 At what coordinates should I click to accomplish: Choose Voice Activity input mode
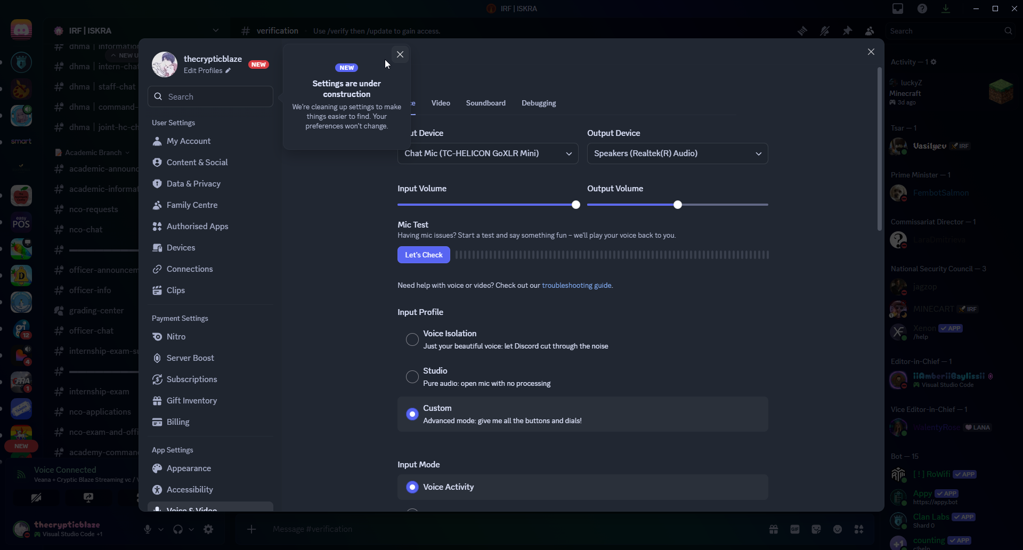(412, 487)
